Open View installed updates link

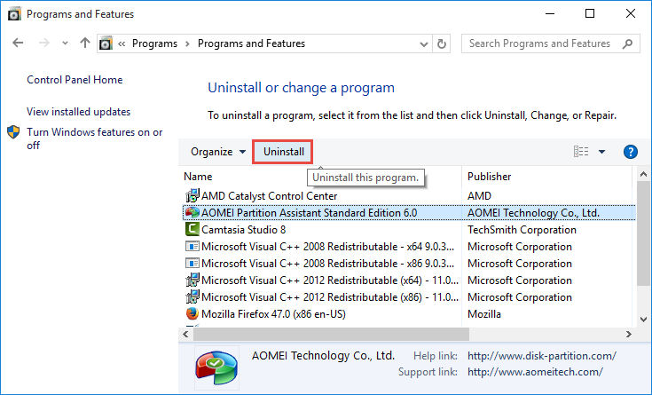[x=79, y=112]
